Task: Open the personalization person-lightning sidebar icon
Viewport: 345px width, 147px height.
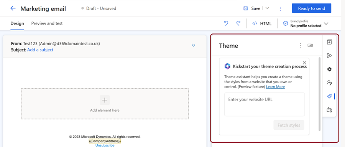Action: tap(329, 83)
